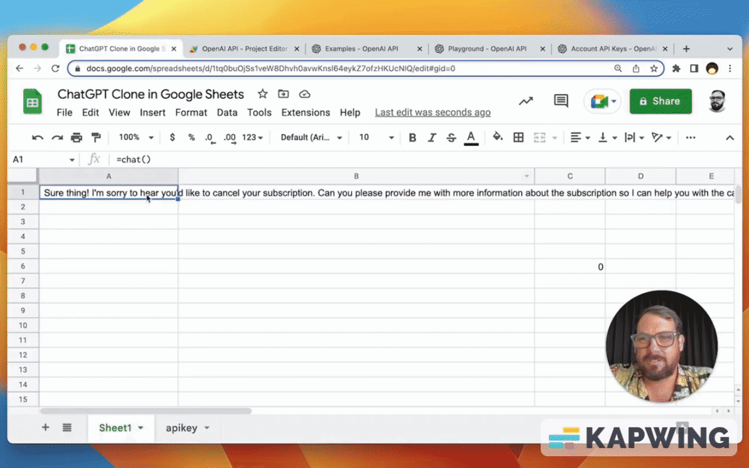Open the Borders tool
This screenshot has height=468, width=749.
point(518,137)
